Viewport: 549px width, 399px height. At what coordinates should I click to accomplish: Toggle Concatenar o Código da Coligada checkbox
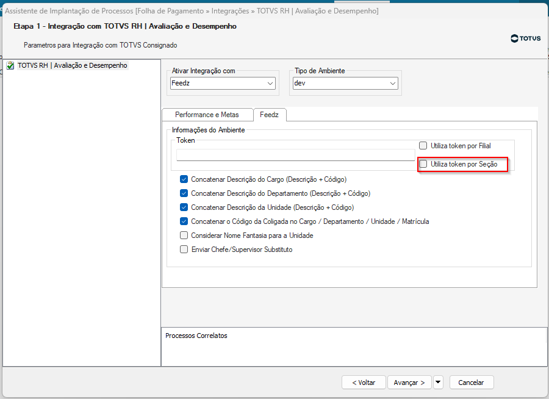[x=184, y=221]
